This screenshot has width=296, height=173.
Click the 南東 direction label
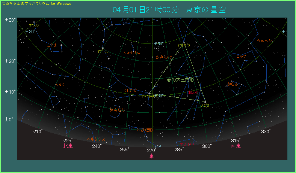click(x=236, y=146)
